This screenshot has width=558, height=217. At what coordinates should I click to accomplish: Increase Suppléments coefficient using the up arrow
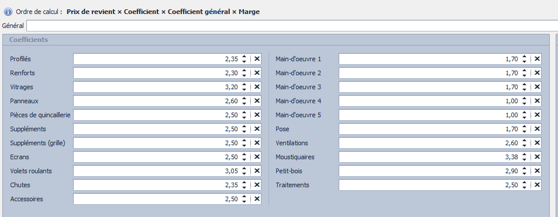click(x=244, y=127)
